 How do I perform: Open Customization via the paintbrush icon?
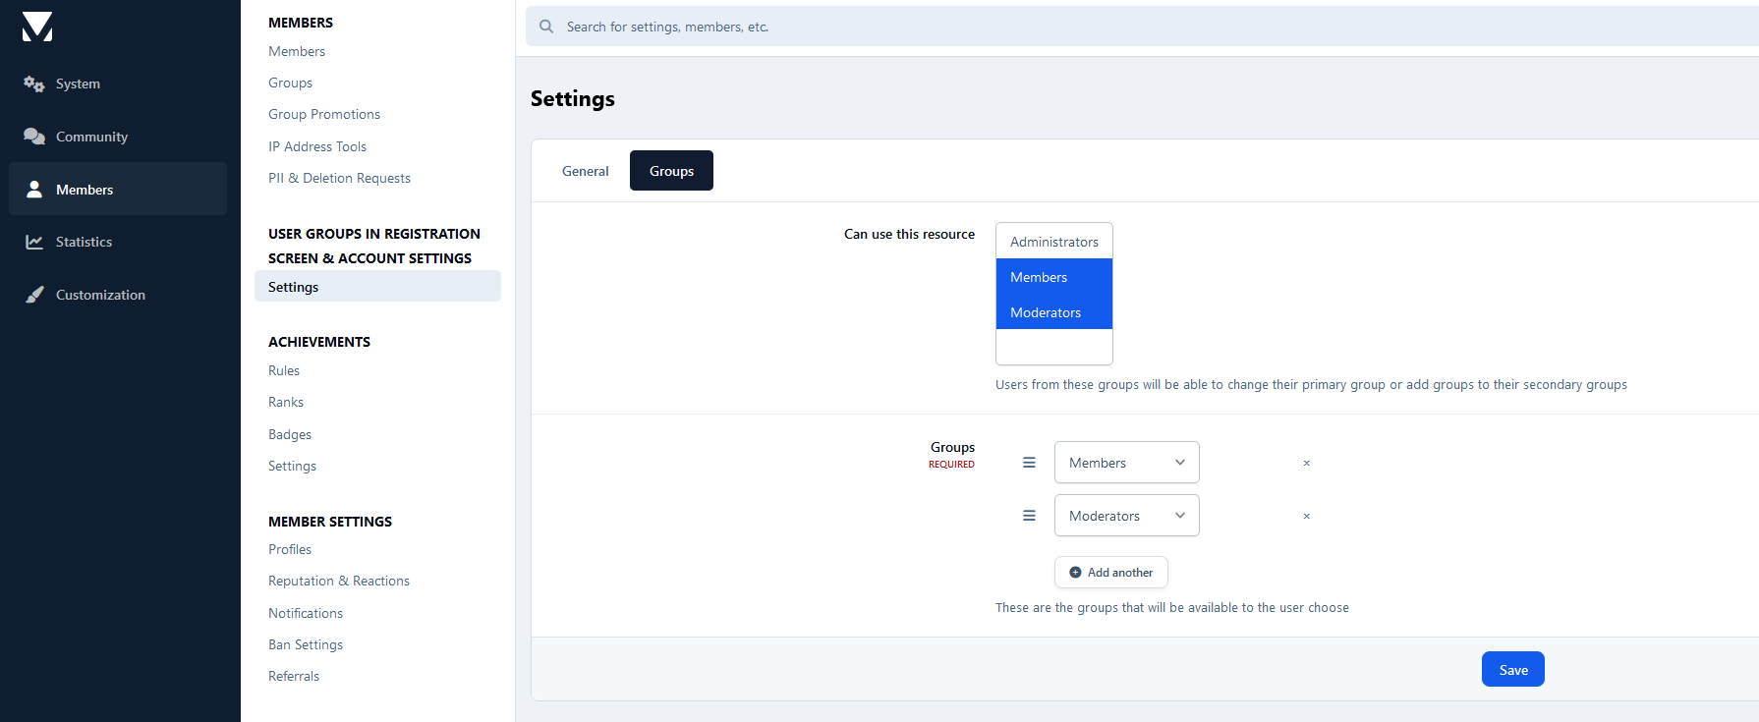click(x=34, y=295)
